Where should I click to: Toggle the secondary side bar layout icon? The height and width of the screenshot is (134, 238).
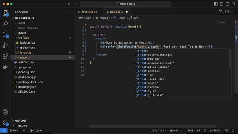pyautogui.click(x=227, y=4)
